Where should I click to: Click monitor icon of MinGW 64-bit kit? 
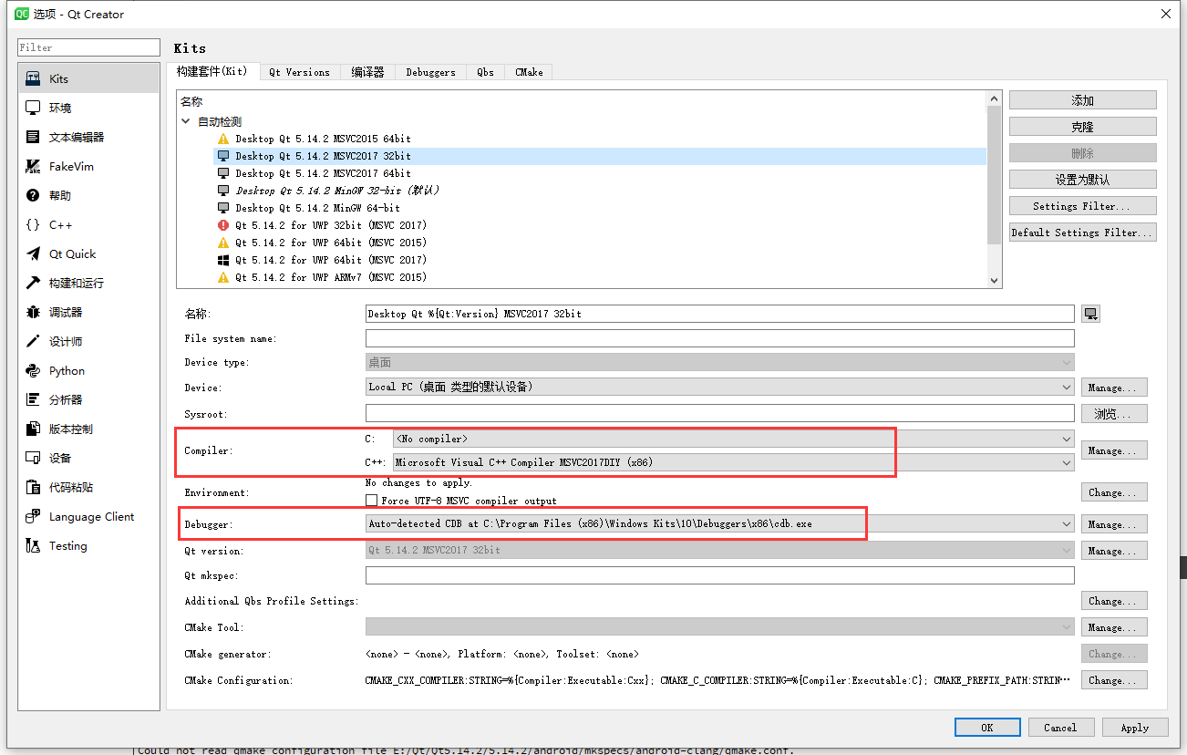(223, 208)
